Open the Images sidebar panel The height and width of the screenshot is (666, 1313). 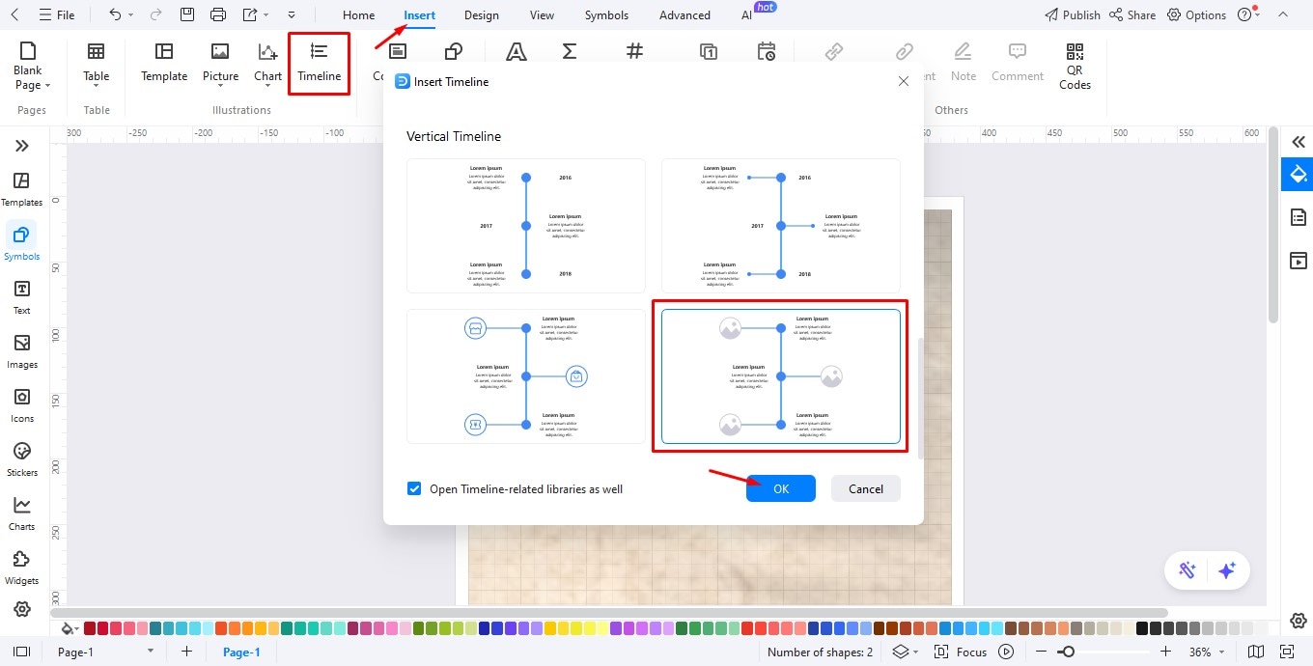(22, 351)
